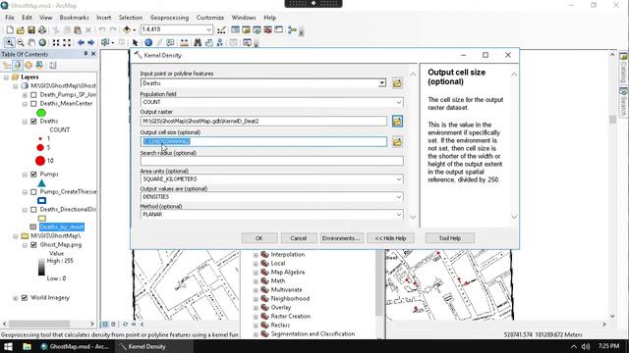629x353 pixels.
Task: Switch to GhostMap.mxd taskbar button
Action: click(x=75, y=346)
